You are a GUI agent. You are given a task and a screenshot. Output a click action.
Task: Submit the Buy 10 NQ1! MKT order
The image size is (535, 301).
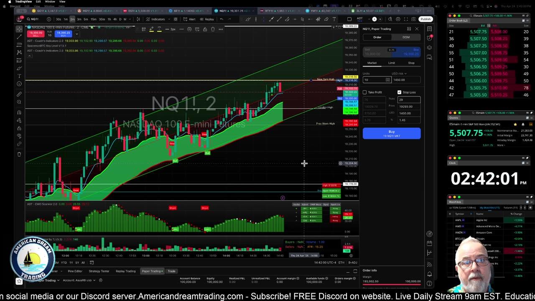coord(392,133)
